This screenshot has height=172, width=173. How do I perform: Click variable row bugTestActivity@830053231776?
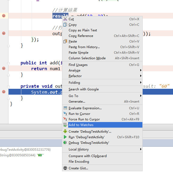[25, 149]
